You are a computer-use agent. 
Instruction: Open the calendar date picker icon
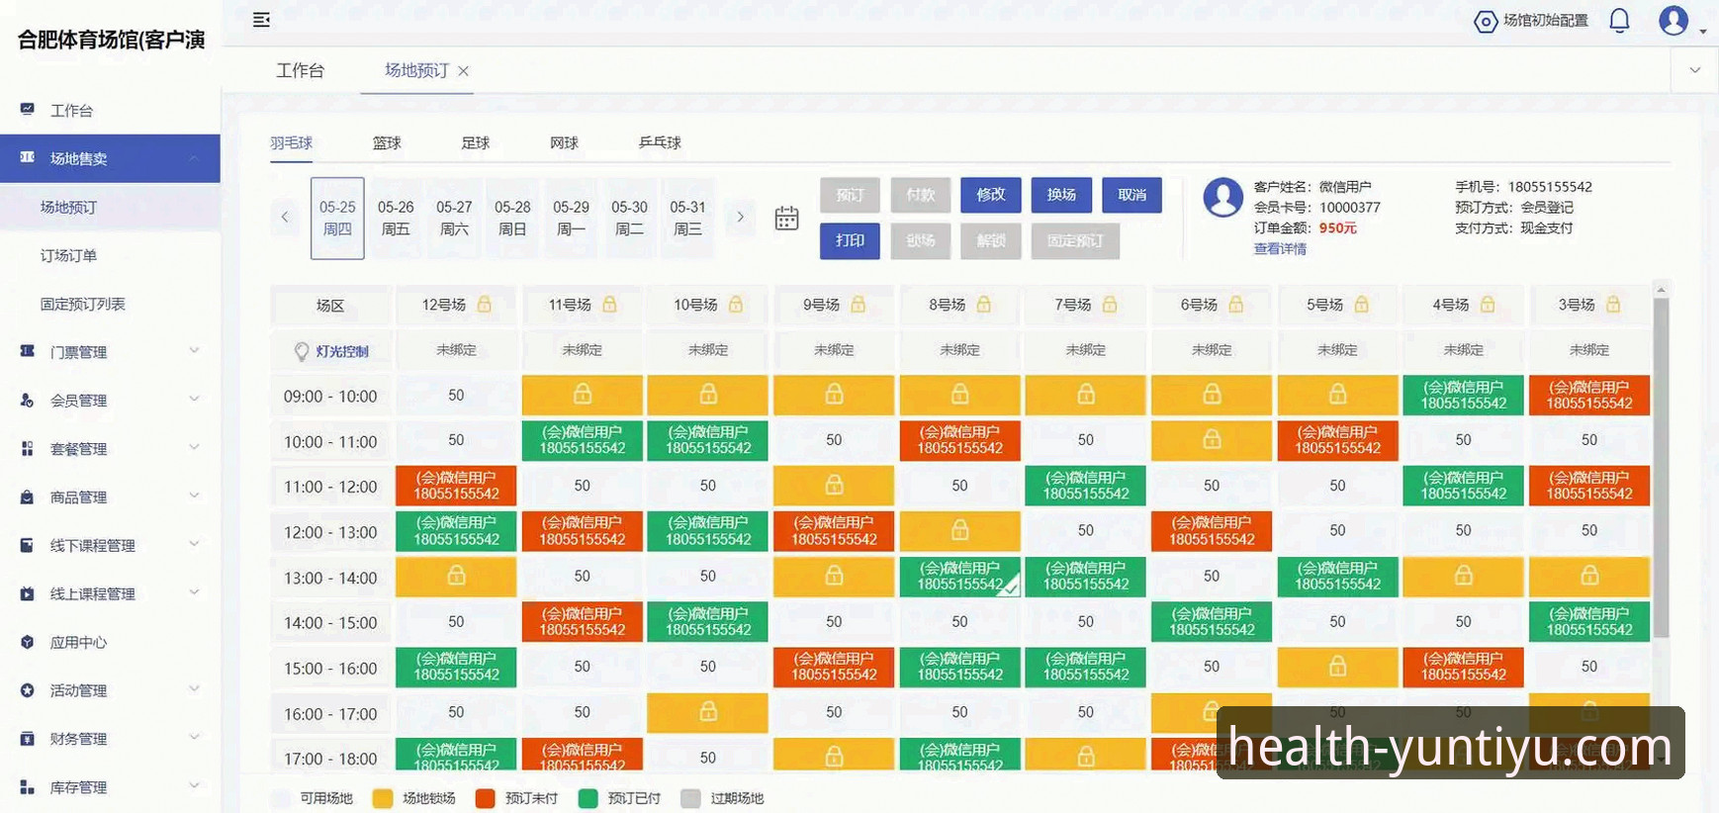click(786, 219)
